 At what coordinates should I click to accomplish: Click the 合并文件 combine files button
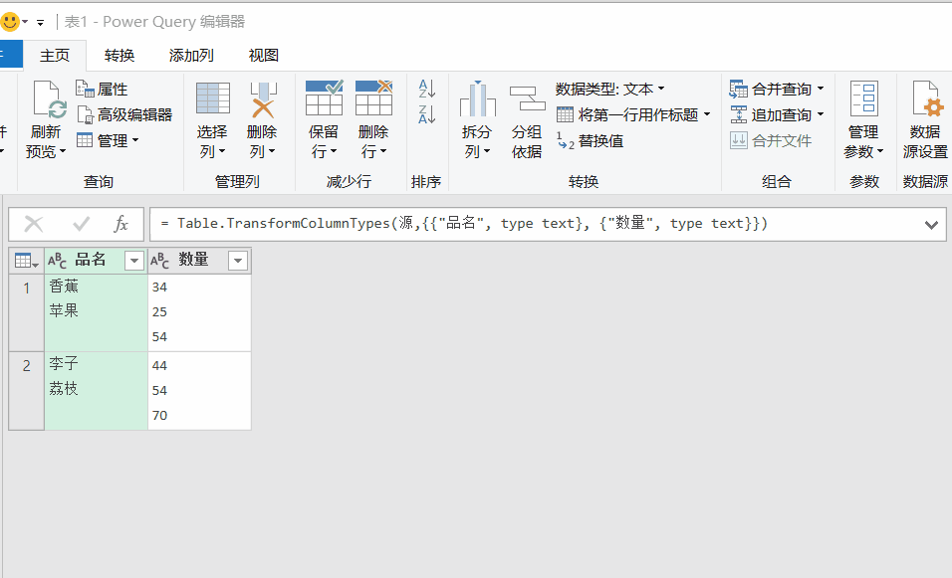[x=771, y=140]
